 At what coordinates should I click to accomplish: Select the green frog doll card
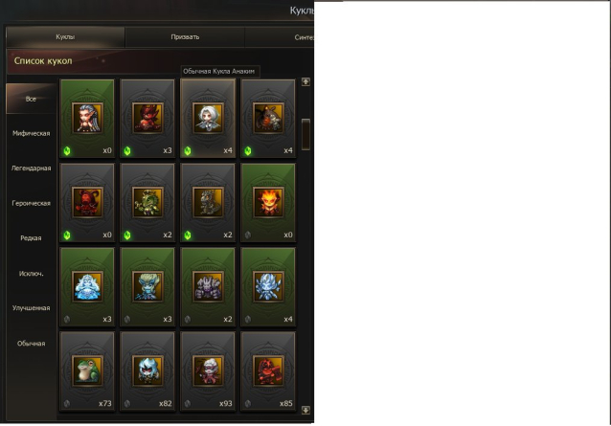tap(87, 371)
